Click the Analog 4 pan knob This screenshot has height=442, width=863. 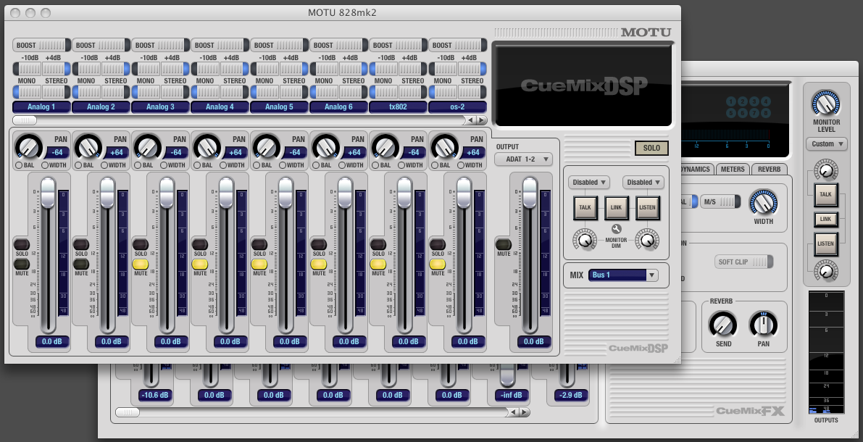tap(207, 148)
